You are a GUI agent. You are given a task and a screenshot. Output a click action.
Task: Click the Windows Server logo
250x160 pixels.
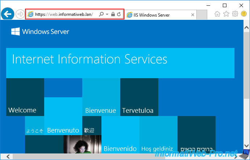tap(40, 31)
